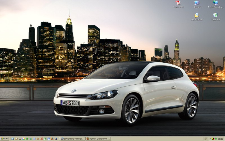This screenshot has width=225, height=141.
Task: Expand hidden system tray icons
Action: (x=210, y=139)
